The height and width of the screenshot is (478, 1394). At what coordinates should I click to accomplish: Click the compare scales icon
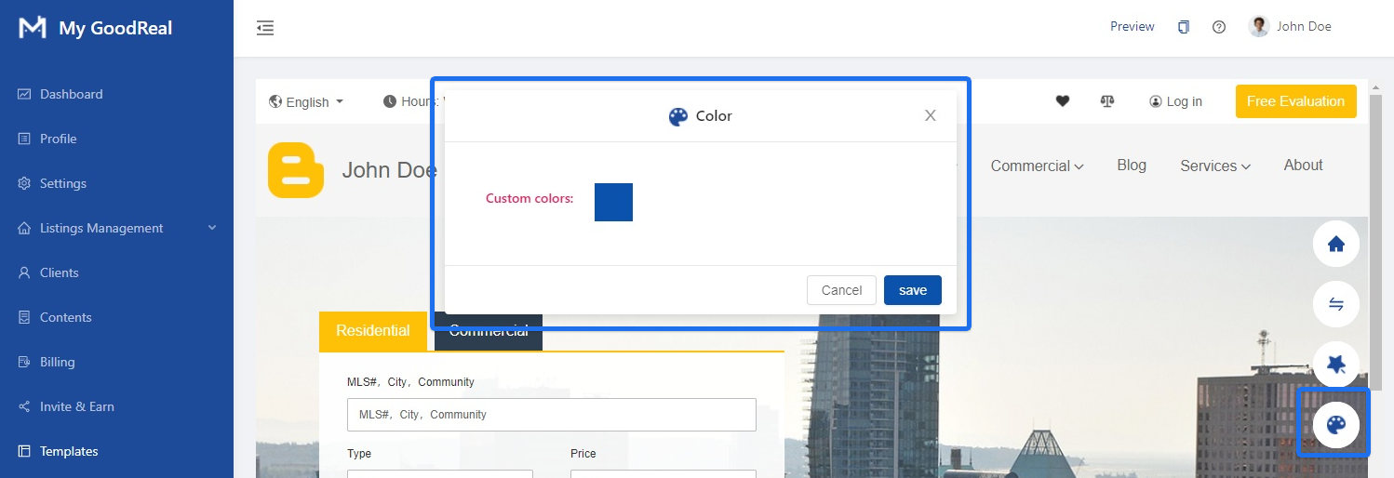click(1107, 101)
